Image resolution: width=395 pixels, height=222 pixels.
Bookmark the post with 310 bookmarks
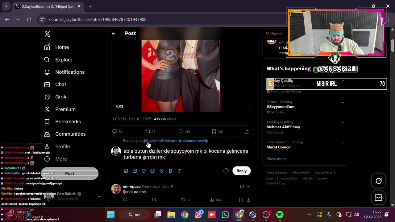pos(214,131)
